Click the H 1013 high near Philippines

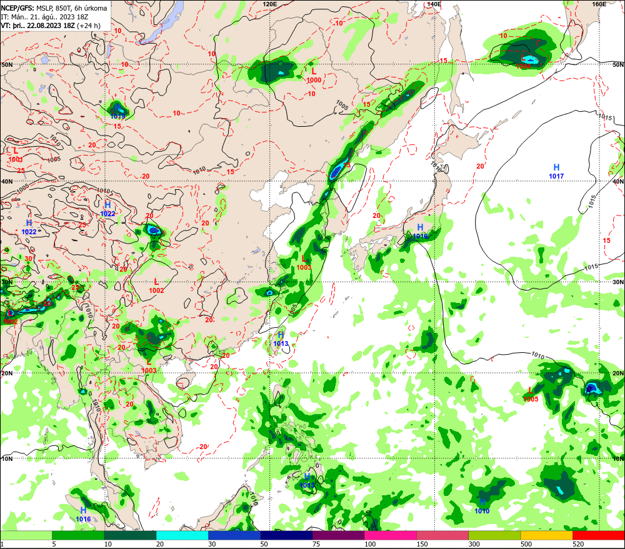[x=307, y=480]
